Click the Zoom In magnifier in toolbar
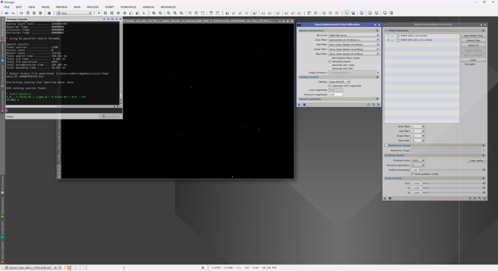The image size is (498, 271). pos(154,13)
